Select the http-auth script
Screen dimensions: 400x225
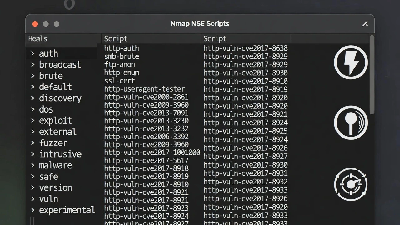122,48
